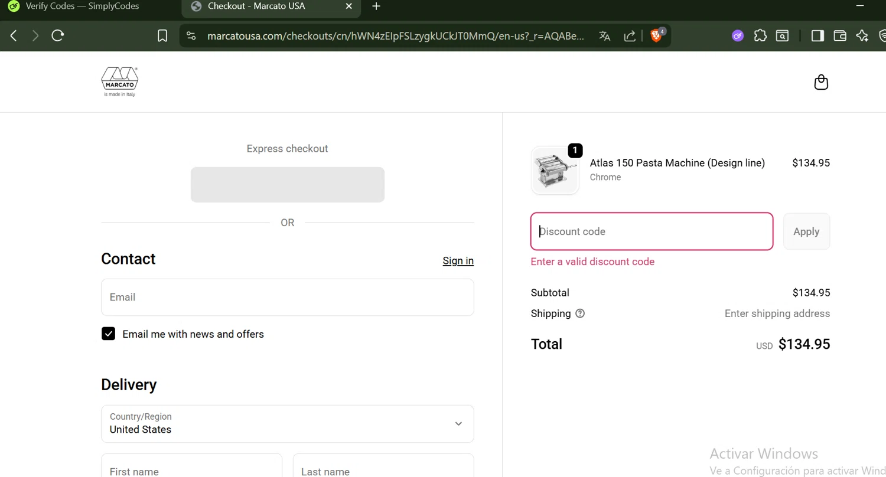Uncheck Email me with news and offers
The image size is (886, 477).
[108, 334]
